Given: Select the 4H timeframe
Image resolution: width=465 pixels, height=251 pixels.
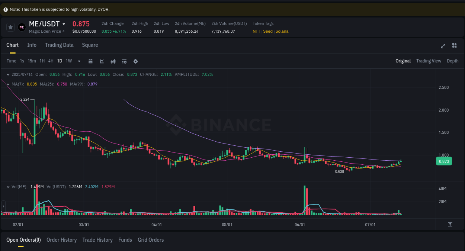Looking at the screenshot, I should click(x=51, y=61).
